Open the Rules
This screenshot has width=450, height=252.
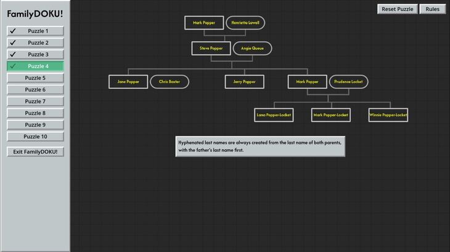[x=433, y=9]
